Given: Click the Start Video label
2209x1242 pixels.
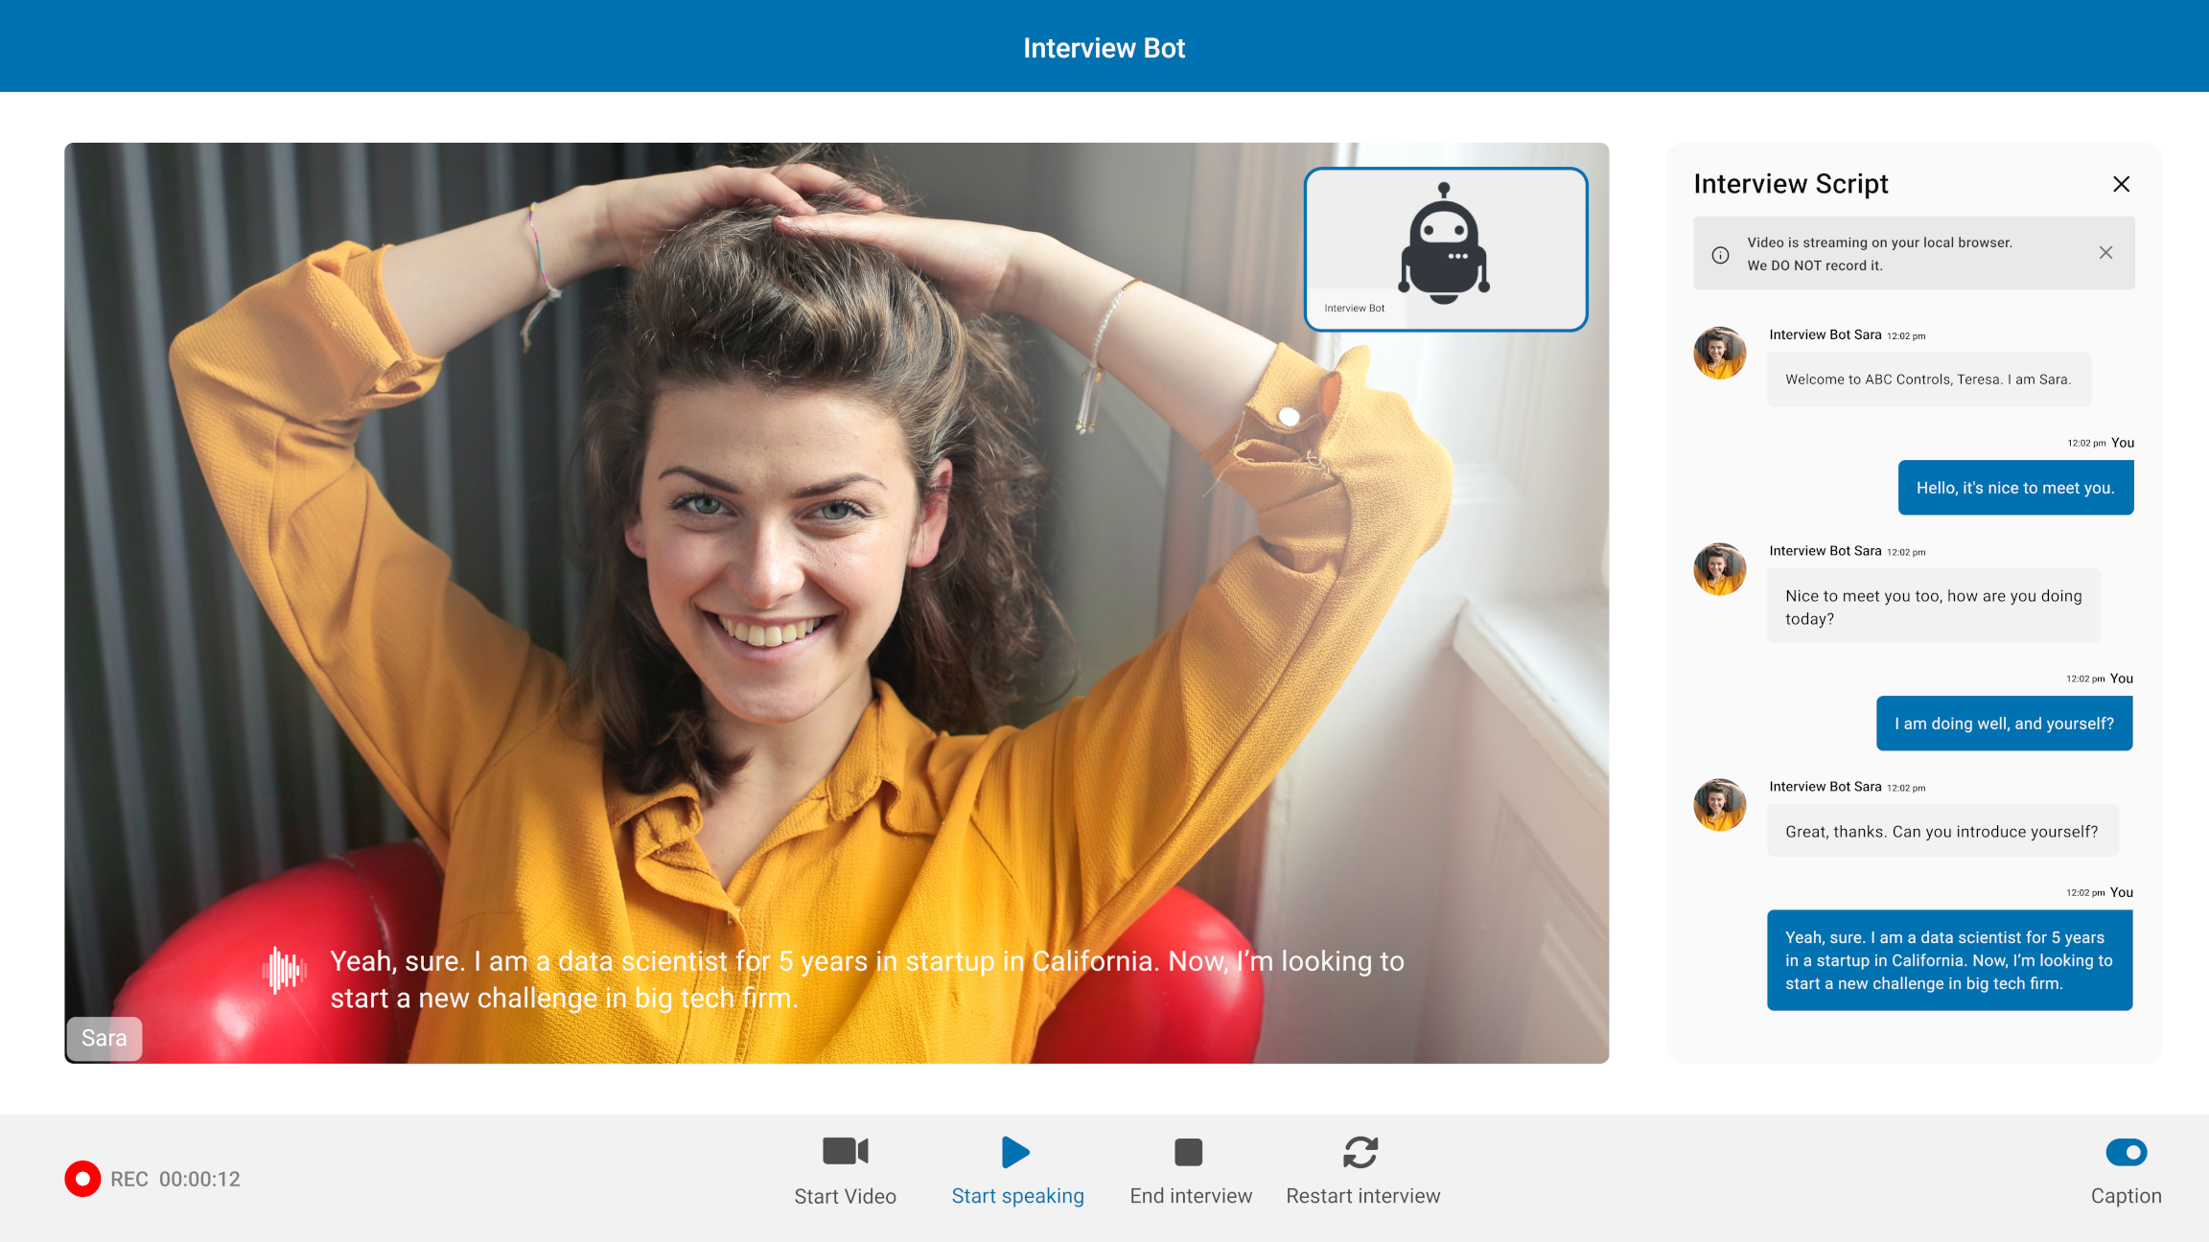Looking at the screenshot, I should pos(845,1196).
